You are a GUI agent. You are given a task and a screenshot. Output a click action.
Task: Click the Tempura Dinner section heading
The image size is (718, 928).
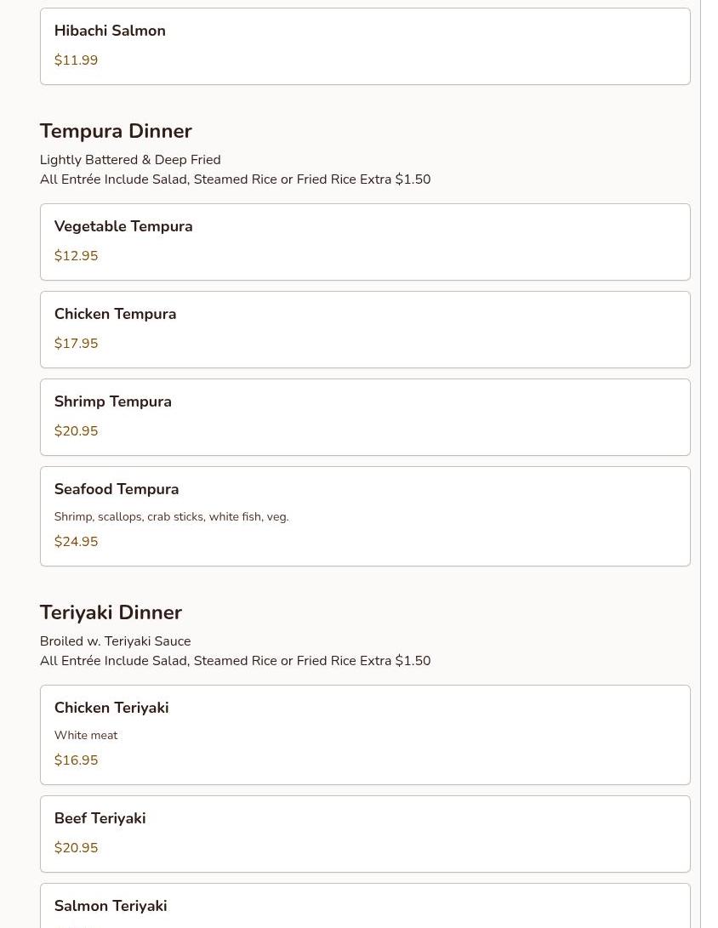pos(116,131)
